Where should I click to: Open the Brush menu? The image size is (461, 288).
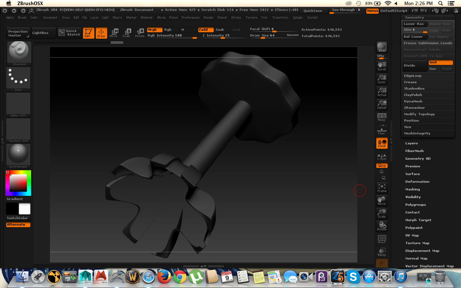[22, 18]
